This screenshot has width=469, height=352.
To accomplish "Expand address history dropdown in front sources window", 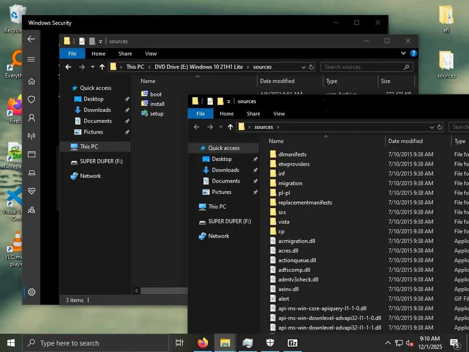I will tap(431, 127).
